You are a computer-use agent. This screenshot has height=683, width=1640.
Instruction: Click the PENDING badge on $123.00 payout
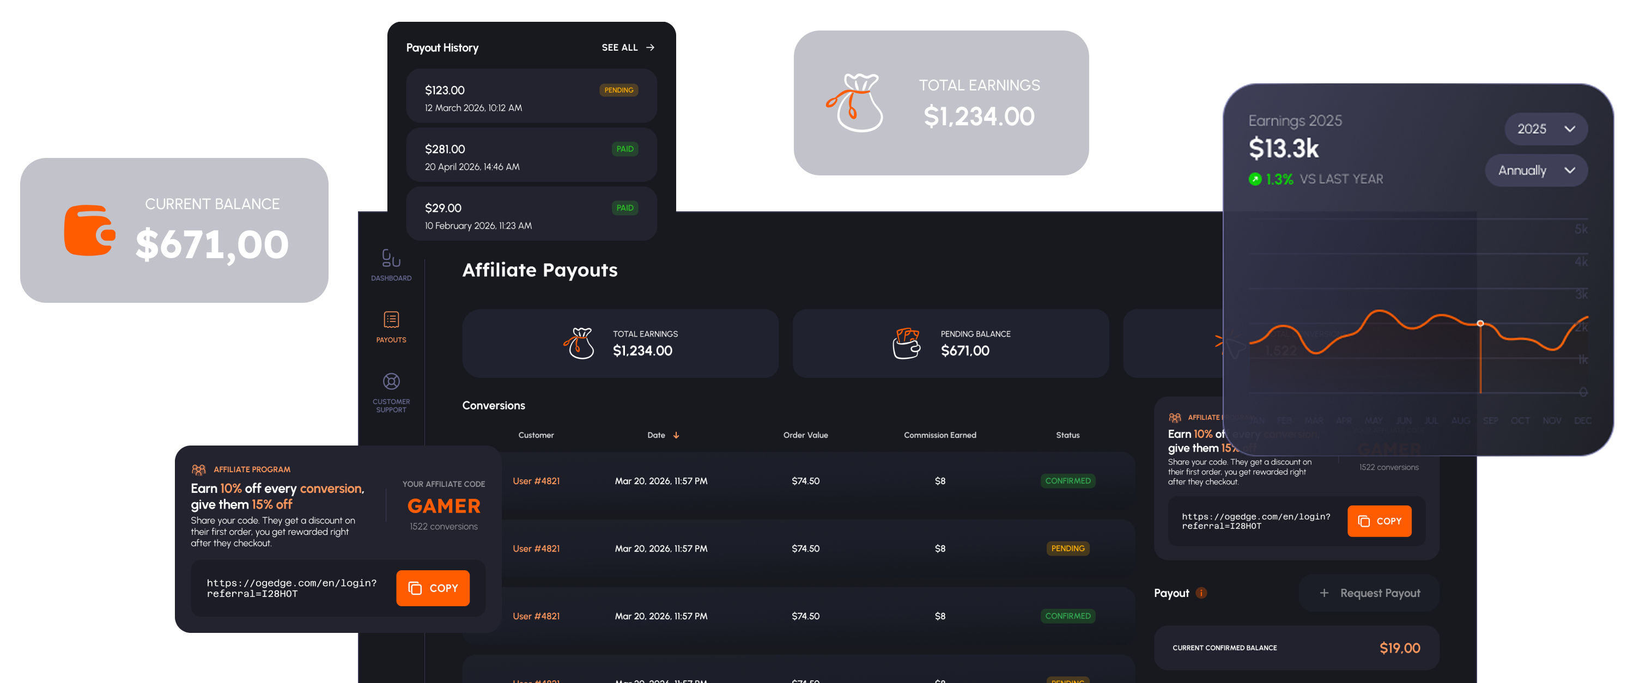[618, 90]
